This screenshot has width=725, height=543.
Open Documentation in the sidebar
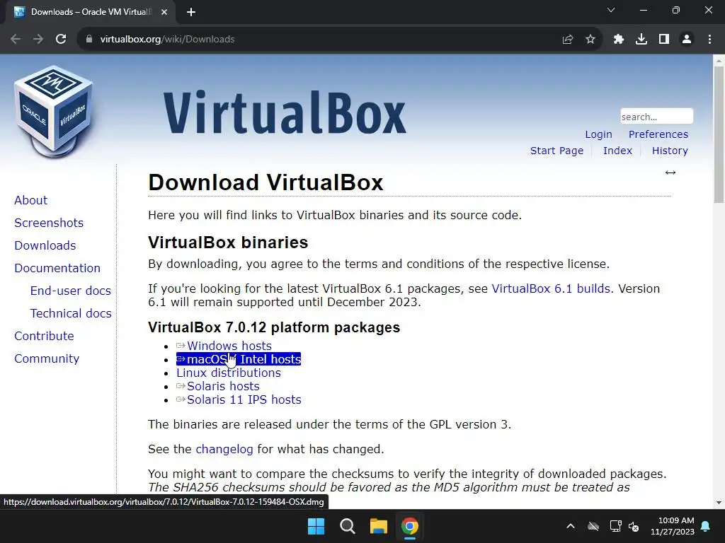pos(57,268)
